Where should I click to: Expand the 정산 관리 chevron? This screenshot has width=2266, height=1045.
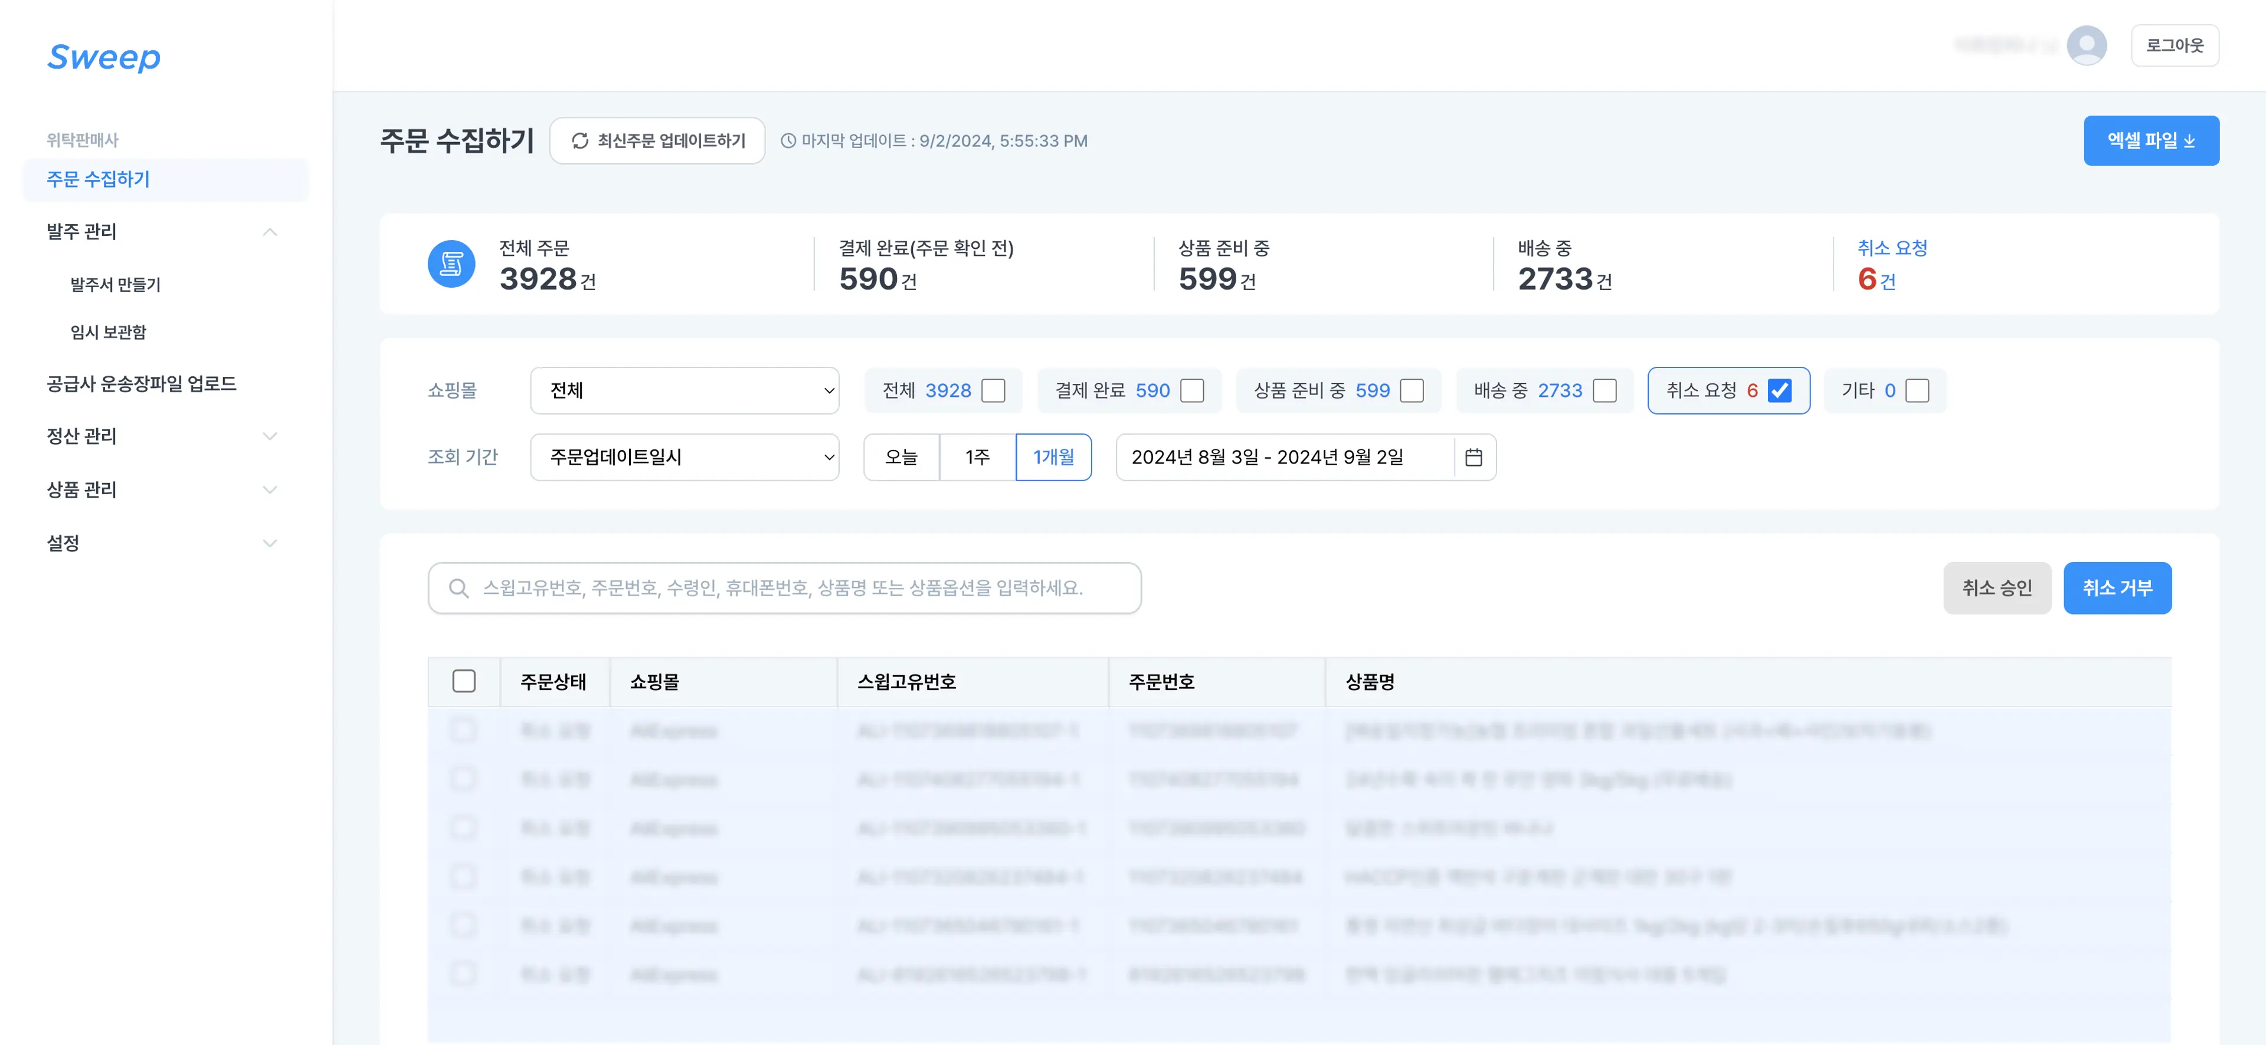coord(270,437)
